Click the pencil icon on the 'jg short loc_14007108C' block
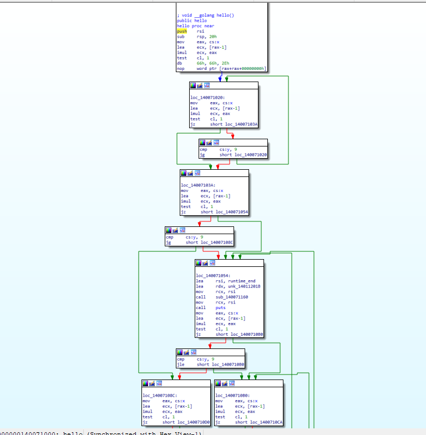This screenshot has width=426, height=435. point(175,230)
